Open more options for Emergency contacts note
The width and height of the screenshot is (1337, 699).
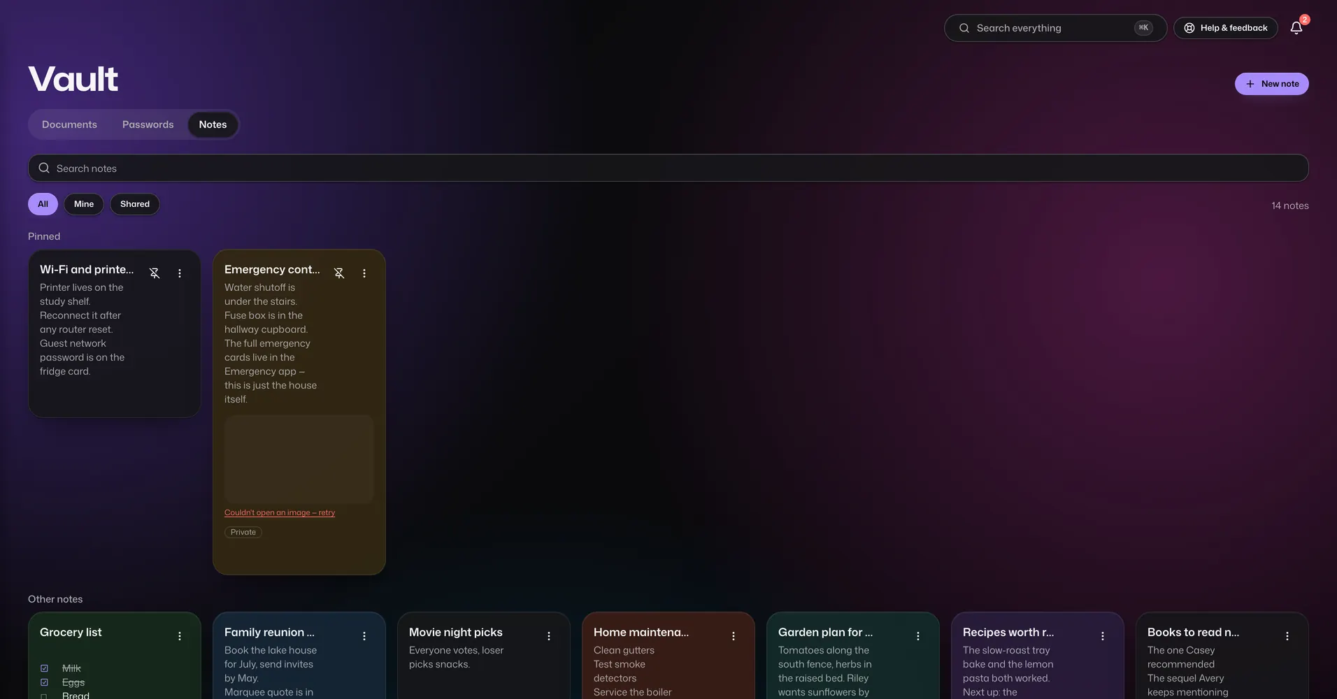[x=364, y=273]
